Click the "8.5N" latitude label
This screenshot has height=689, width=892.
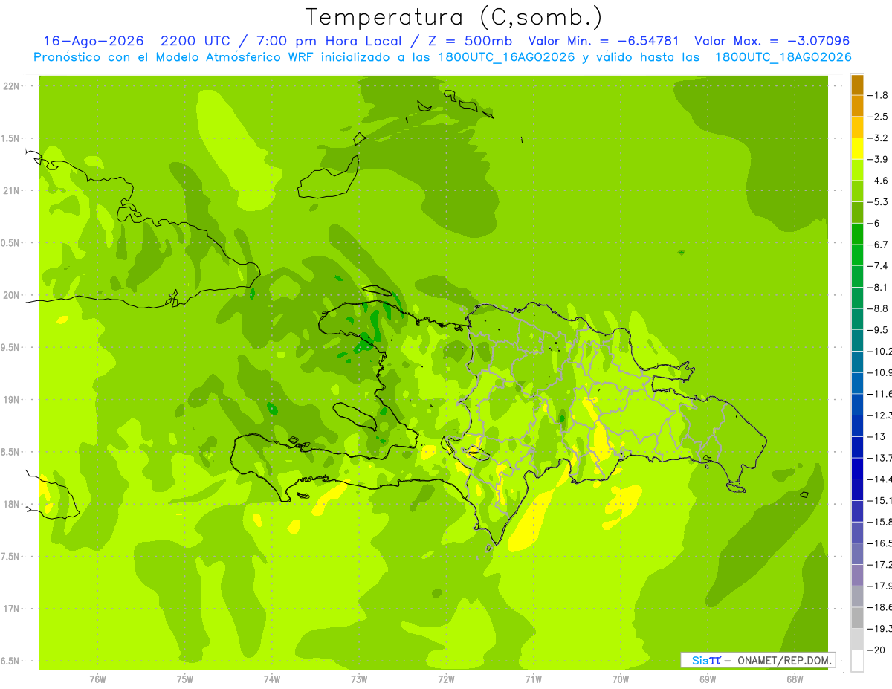click(11, 452)
